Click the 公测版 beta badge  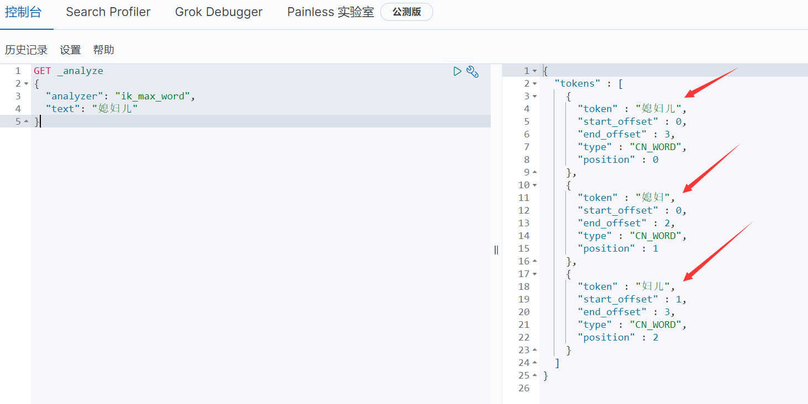[x=407, y=12]
